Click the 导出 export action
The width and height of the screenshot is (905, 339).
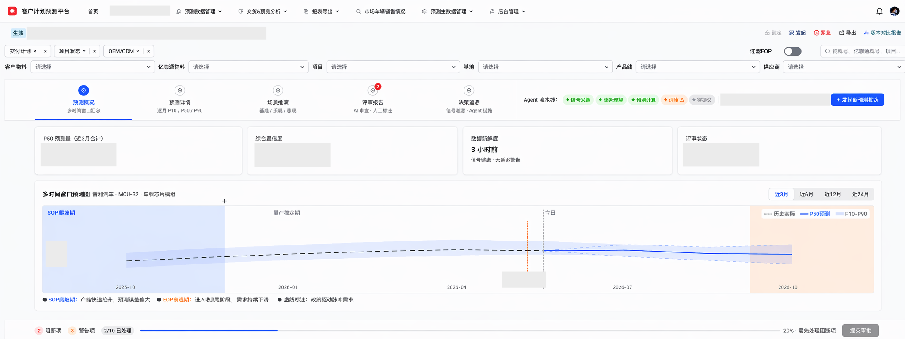point(848,33)
